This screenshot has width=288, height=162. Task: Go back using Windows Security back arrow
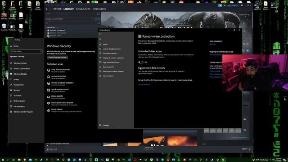pos(100,34)
